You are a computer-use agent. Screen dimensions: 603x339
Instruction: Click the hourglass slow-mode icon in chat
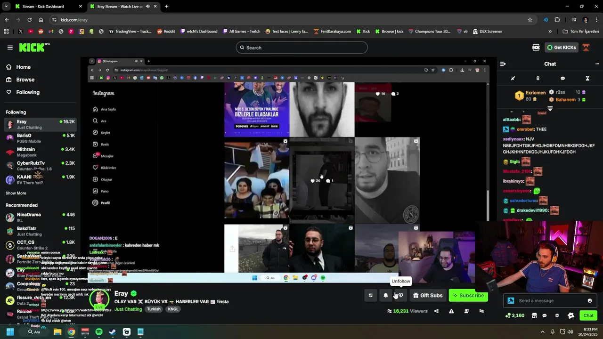(x=587, y=78)
